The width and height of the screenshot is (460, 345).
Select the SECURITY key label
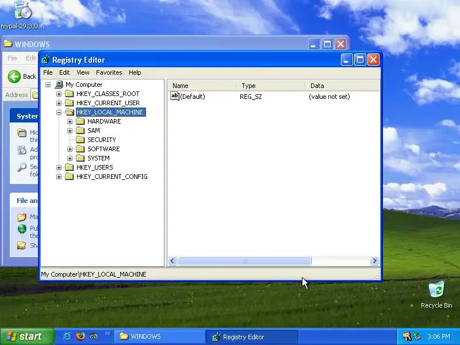102,140
